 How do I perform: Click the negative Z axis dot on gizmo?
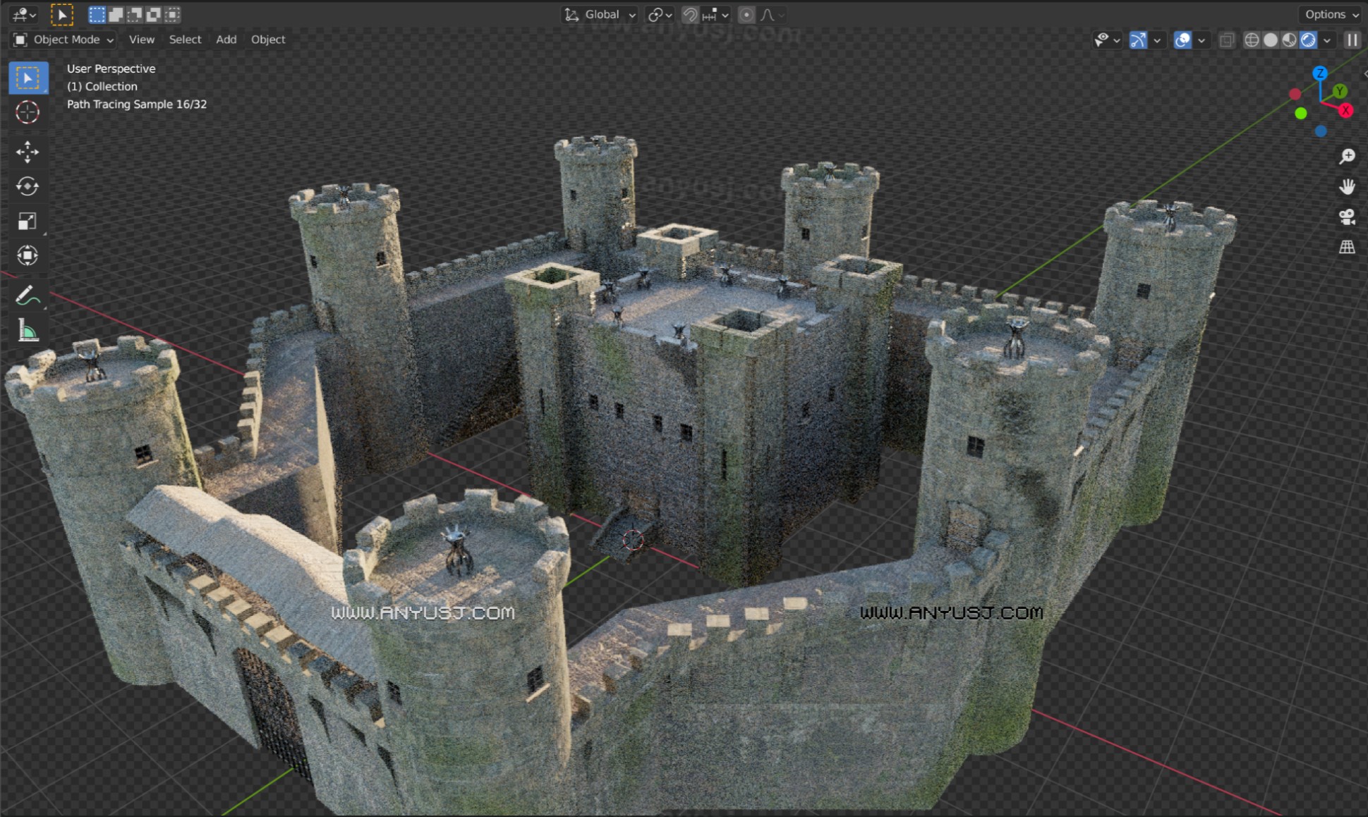(x=1321, y=131)
